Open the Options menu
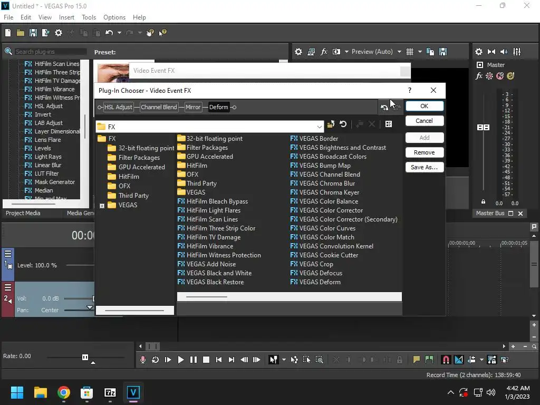 [x=114, y=17]
